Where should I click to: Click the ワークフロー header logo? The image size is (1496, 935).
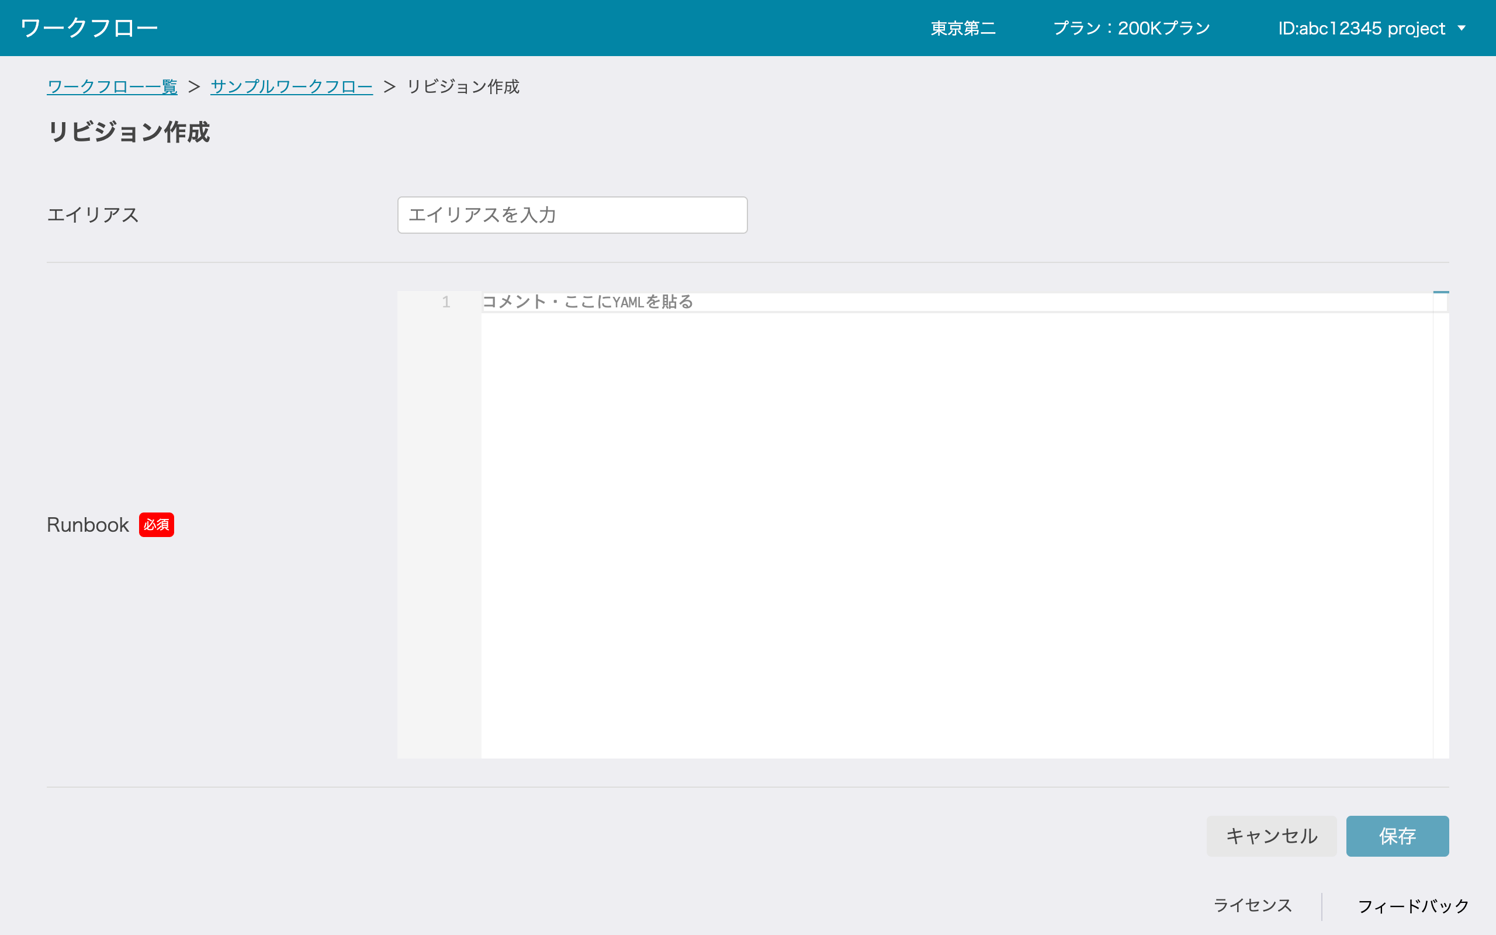click(89, 28)
